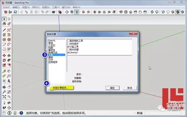Select 常规 in the settings list

[51, 43]
